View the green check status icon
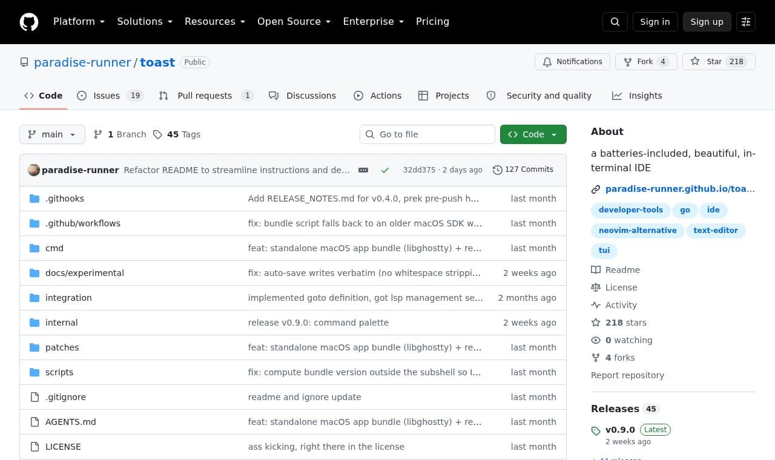 pyautogui.click(x=385, y=170)
